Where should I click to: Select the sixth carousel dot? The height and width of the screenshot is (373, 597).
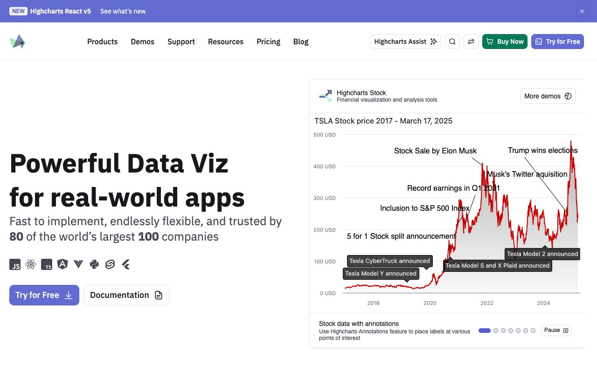coord(526,331)
